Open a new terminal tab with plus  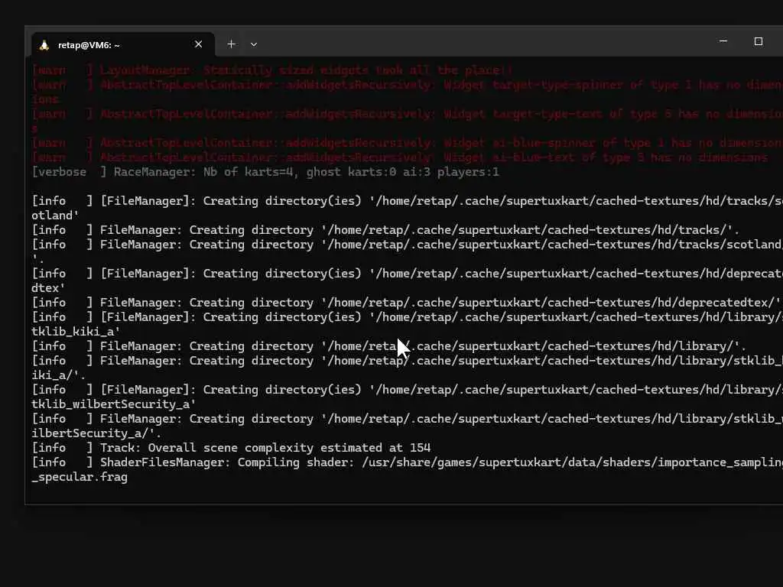(x=231, y=44)
